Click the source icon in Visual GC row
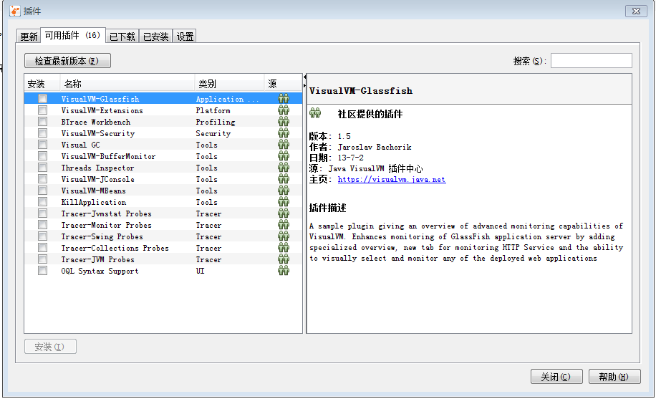This screenshot has width=656, height=399. (284, 145)
